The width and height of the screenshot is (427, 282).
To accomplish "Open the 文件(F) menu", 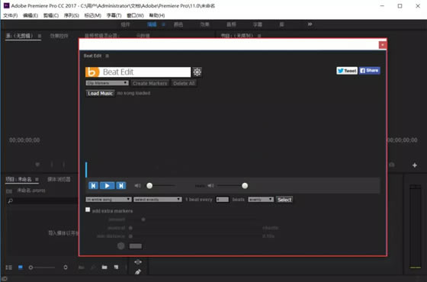I will click(11, 15).
